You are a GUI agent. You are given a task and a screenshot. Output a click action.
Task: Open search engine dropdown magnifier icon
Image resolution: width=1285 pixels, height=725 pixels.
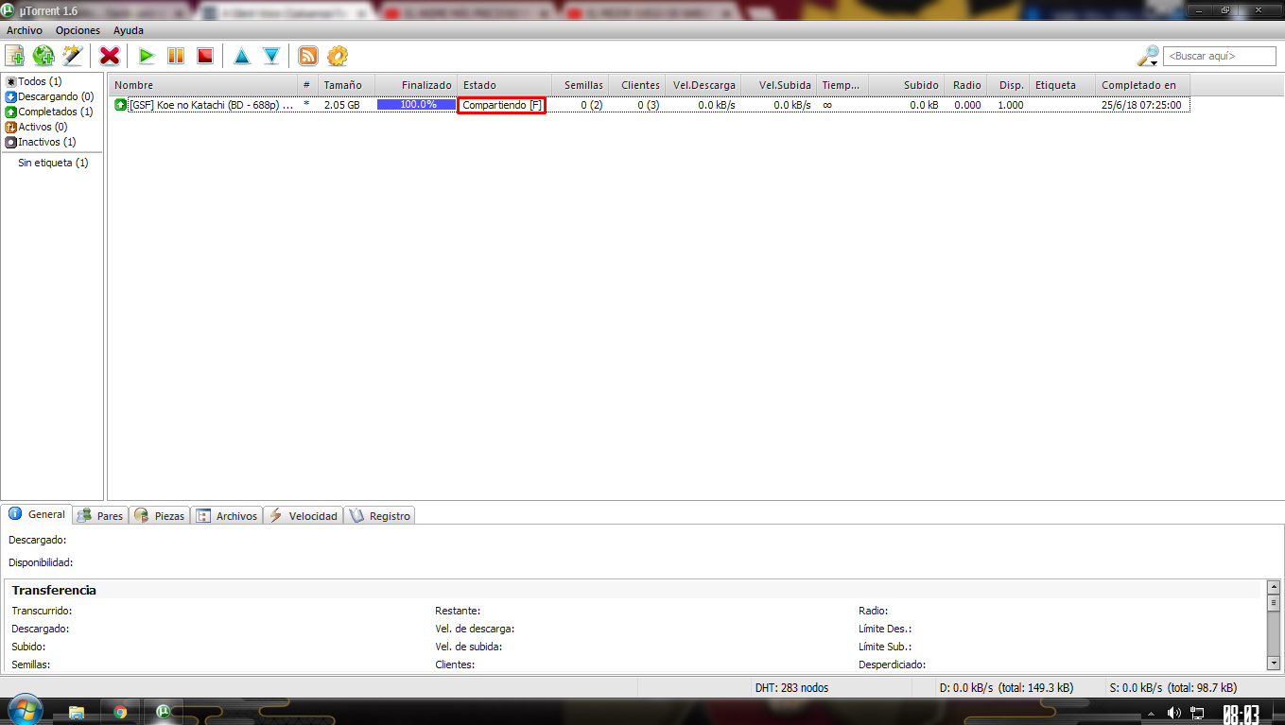[1148, 57]
